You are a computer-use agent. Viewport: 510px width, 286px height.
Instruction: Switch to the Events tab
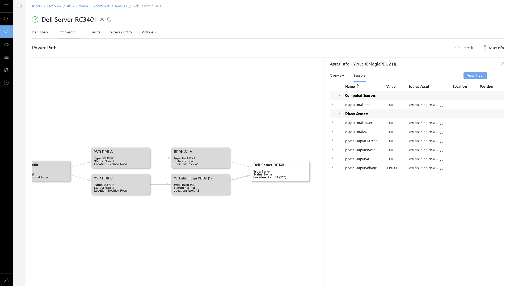[x=95, y=32]
